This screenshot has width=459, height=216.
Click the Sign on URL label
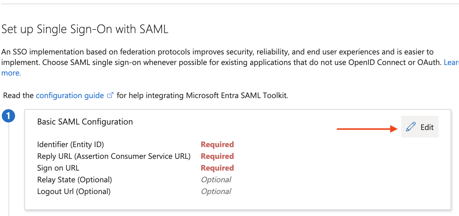pyautogui.click(x=58, y=168)
